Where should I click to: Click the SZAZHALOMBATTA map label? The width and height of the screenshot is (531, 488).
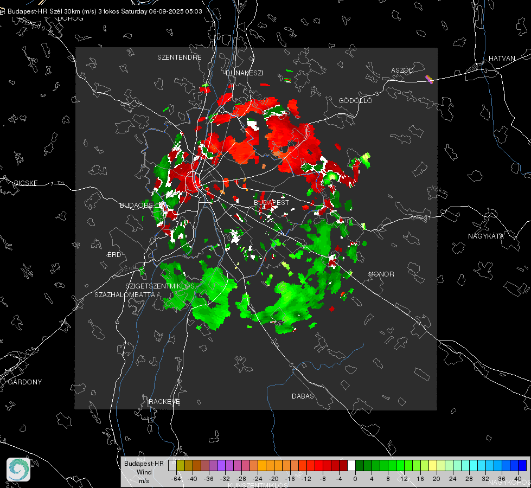tap(125, 294)
